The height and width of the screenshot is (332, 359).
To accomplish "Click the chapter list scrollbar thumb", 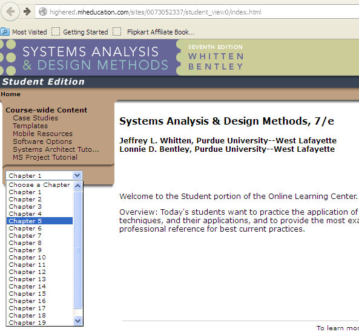I will pos(78,250).
